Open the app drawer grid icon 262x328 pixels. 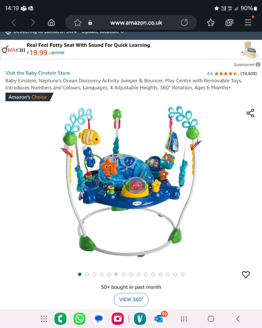[x=44, y=319]
